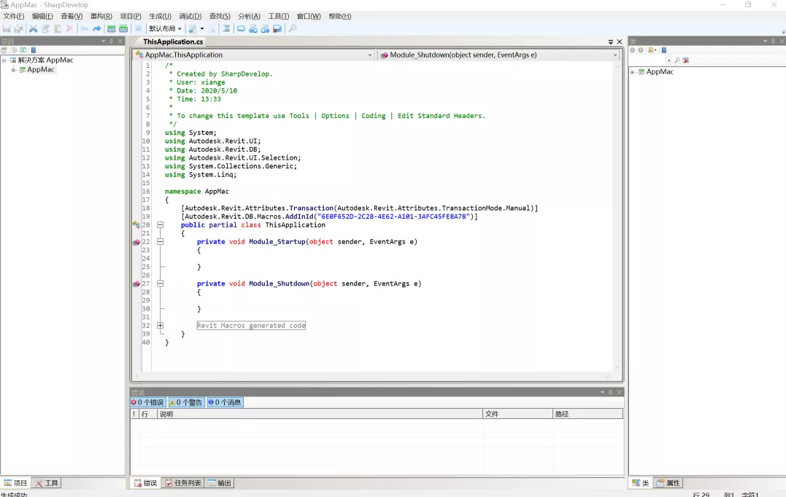Open the Module_Shutdown member dropdown

(x=614, y=55)
